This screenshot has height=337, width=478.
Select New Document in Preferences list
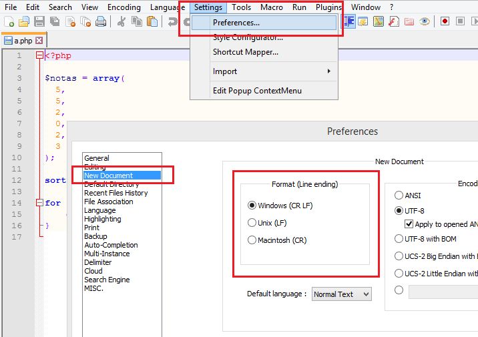[122, 176]
